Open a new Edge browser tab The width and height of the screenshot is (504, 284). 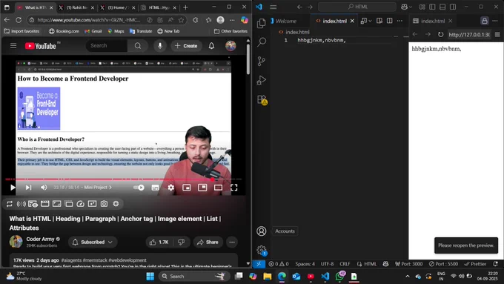tap(185, 7)
